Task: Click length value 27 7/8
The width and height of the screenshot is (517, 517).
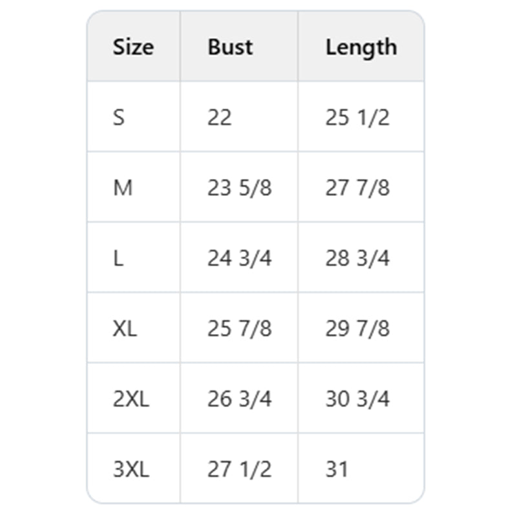Action: pos(357,188)
